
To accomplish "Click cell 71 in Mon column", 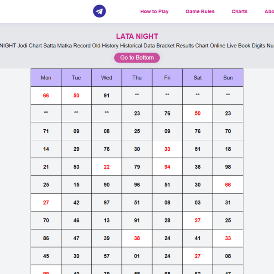I will (46, 131).
